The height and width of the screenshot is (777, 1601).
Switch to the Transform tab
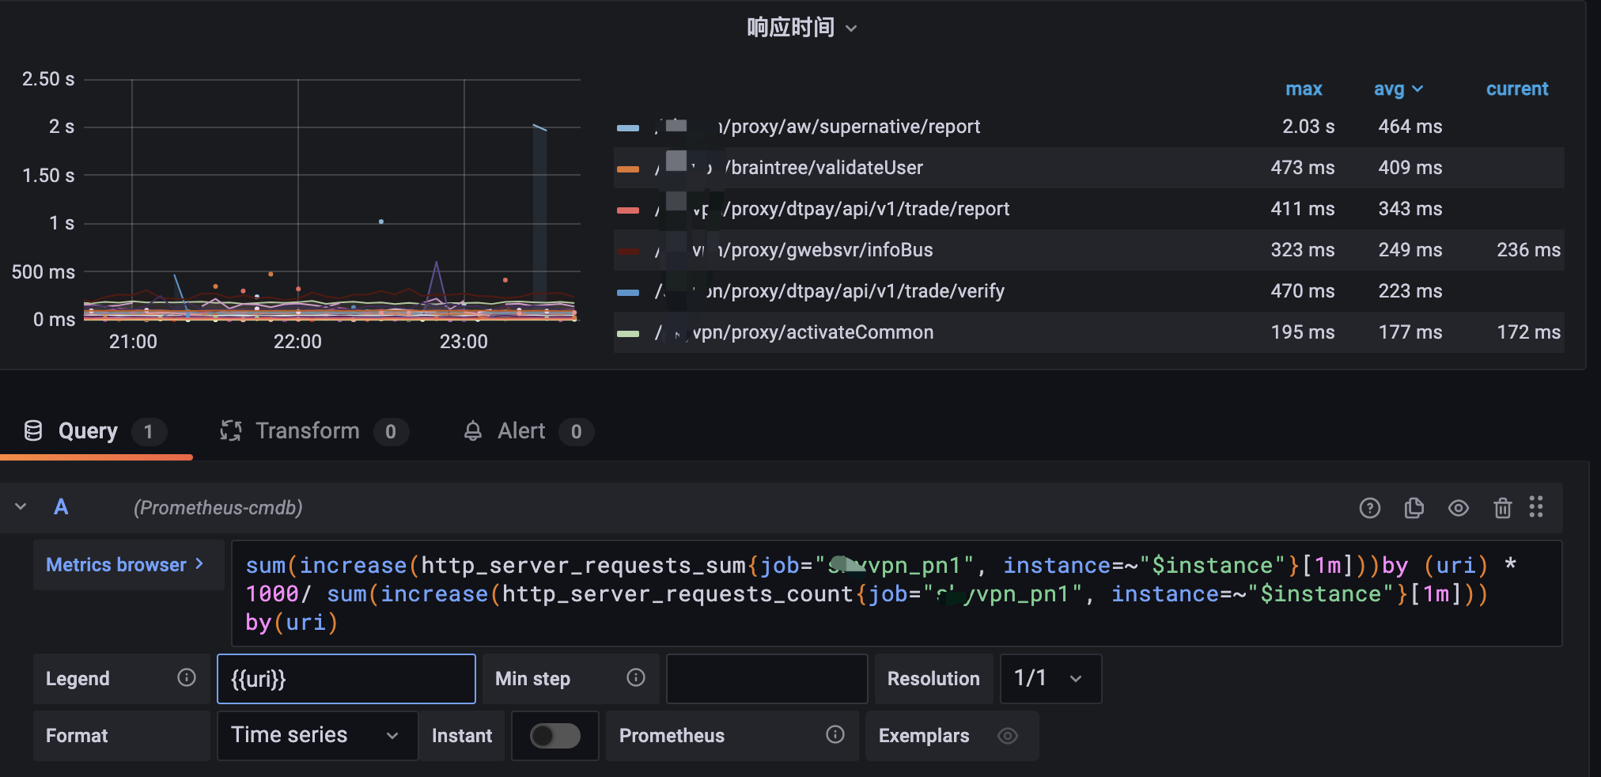(313, 431)
